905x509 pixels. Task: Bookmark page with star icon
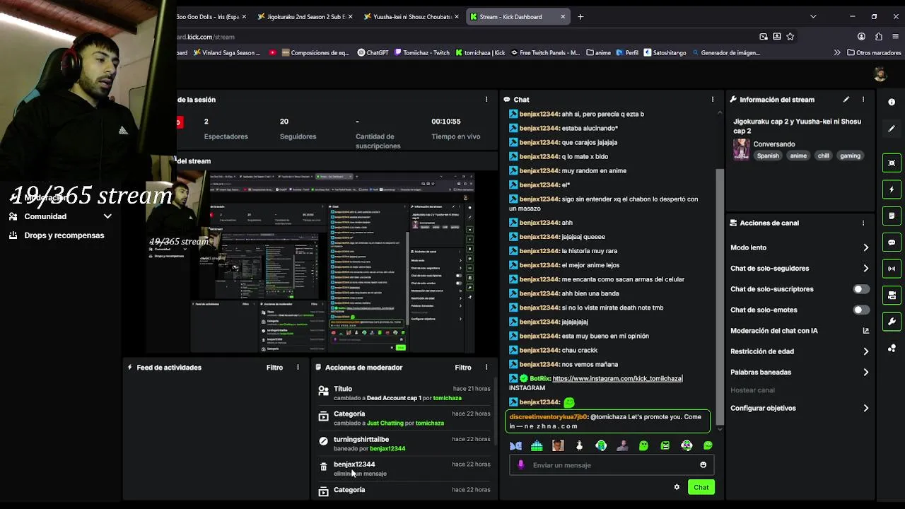pyautogui.click(x=790, y=37)
